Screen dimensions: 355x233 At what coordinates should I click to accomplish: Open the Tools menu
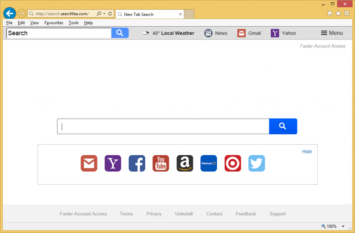(73, 23)
